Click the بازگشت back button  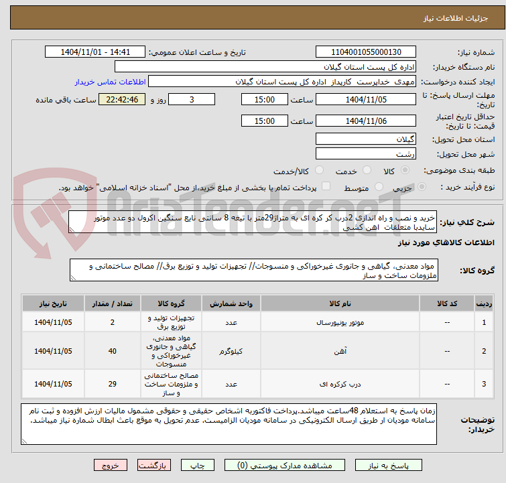tap(153, 466)
